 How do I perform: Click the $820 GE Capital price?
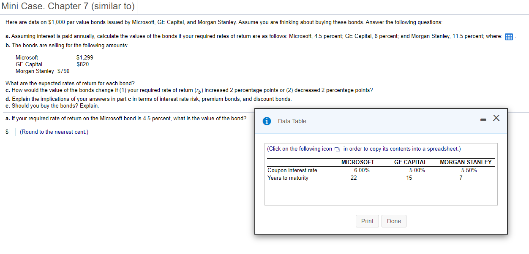pos(83,64)
